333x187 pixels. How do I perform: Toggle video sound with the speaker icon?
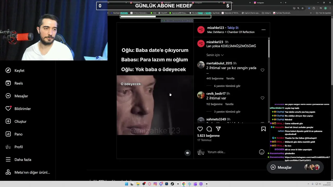point(188,153)
